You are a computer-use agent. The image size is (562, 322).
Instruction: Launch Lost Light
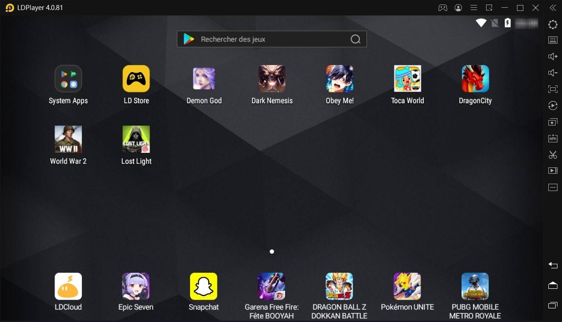(136, 139)
